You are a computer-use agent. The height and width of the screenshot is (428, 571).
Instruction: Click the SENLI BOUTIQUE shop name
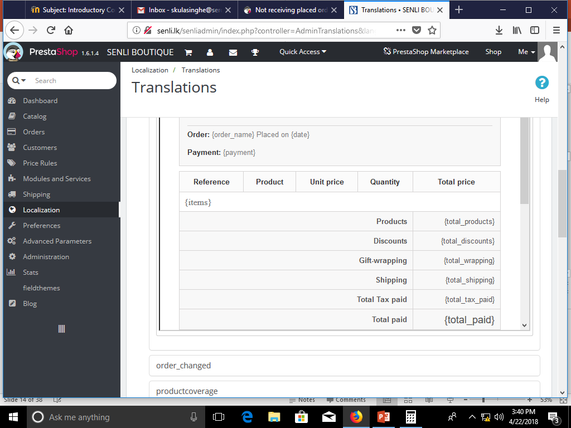(140, 52)
